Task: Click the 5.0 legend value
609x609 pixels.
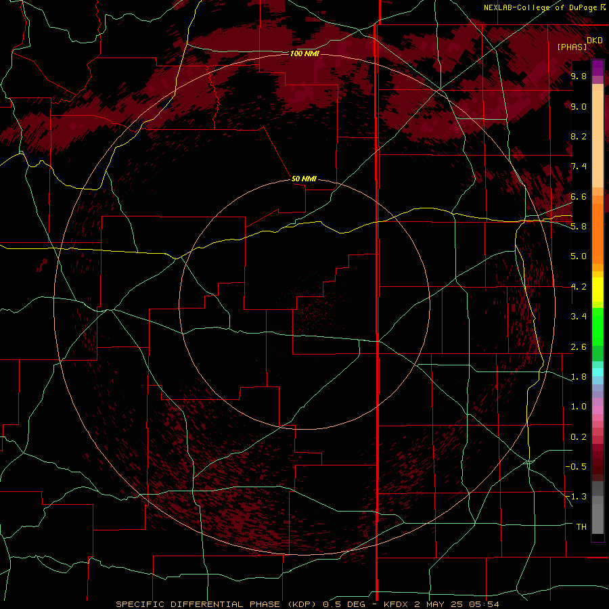Action: [579, 256]
